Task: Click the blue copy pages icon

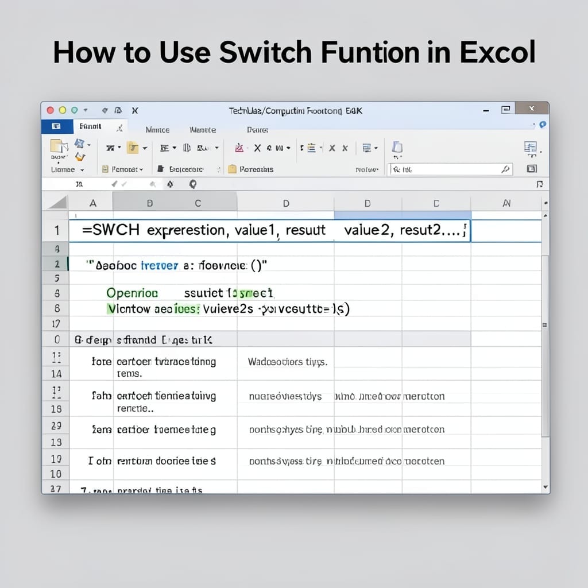Action: (397, 146)
